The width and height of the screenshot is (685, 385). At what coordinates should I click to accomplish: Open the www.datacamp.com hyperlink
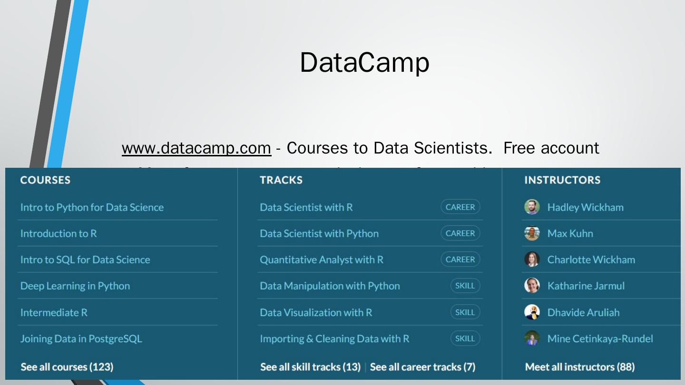[196, 148]
